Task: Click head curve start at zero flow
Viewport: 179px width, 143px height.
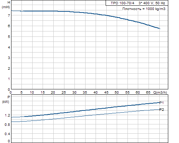Action: tap(11, 11)
